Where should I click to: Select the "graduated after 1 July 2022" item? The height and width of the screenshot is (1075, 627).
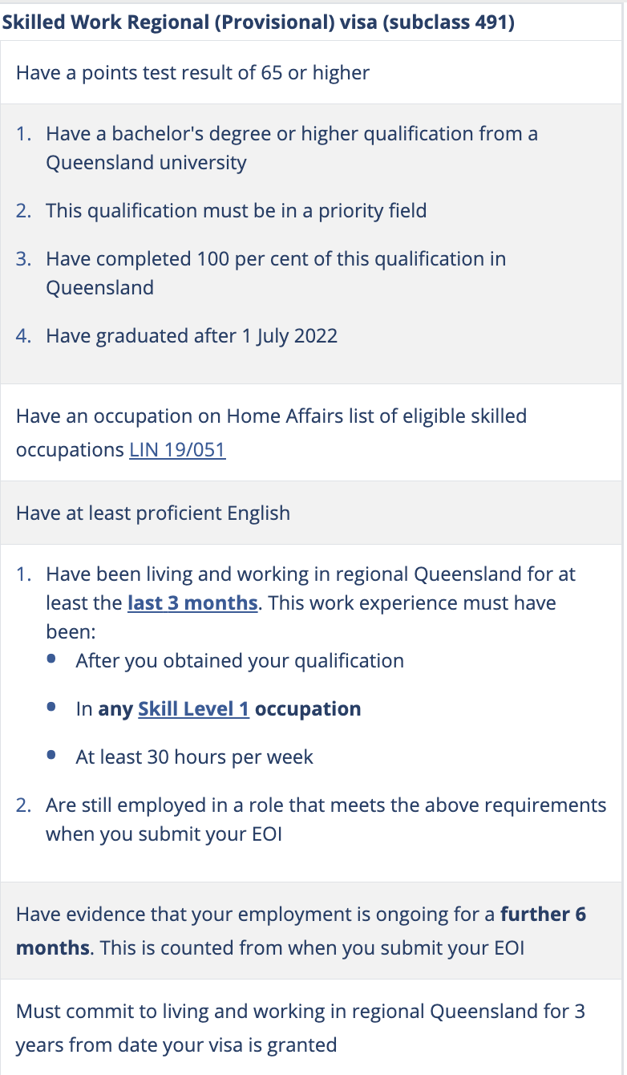(191, 335)
